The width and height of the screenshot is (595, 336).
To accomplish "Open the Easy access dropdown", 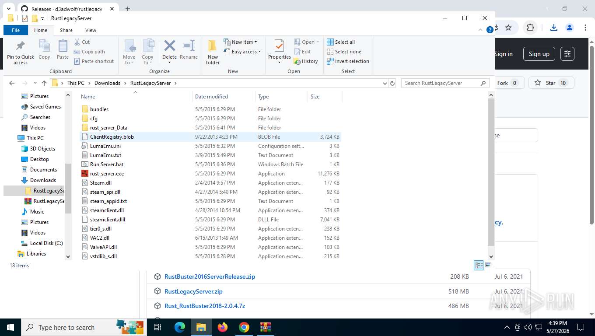I will (x=242, y=52).
